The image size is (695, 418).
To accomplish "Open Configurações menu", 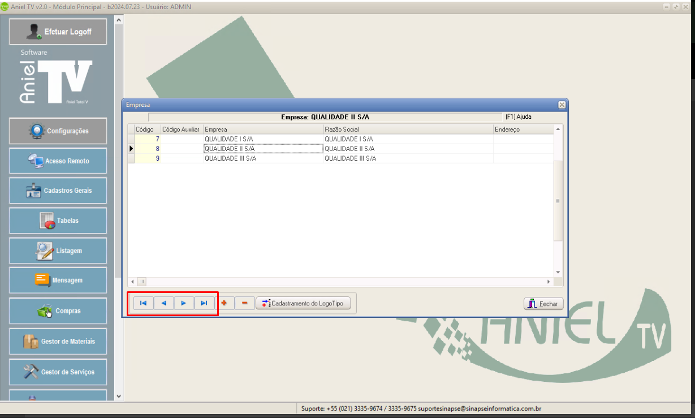I will coord(58,131).
